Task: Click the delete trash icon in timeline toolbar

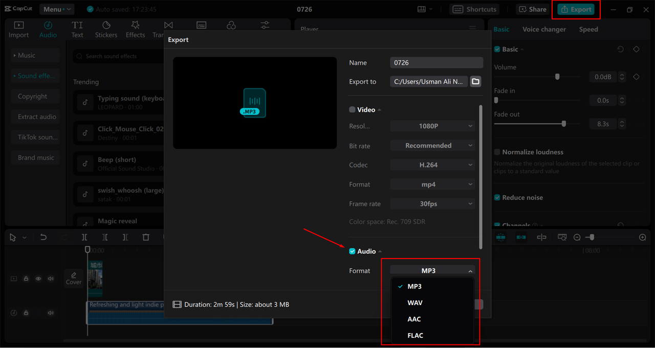Action: tap(146, 237)
